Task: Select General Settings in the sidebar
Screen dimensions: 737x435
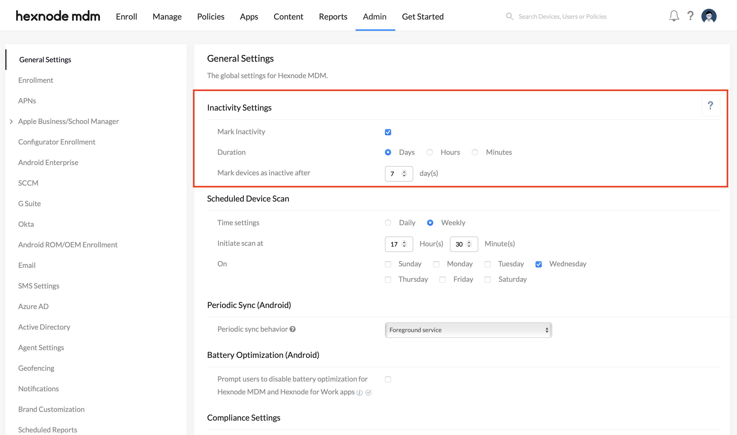Action: pos(45,59)
